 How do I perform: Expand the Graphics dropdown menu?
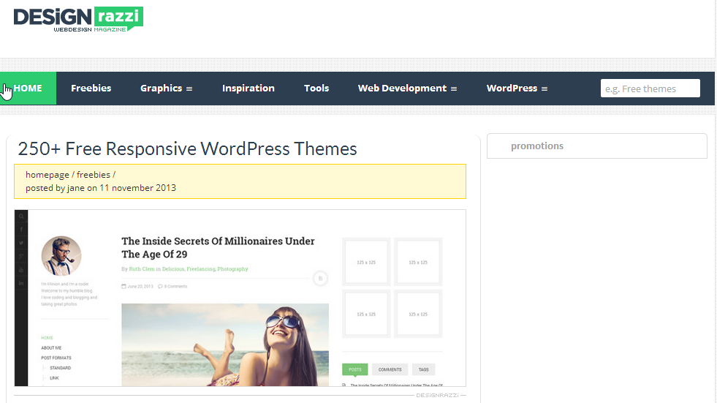[166, 88]
